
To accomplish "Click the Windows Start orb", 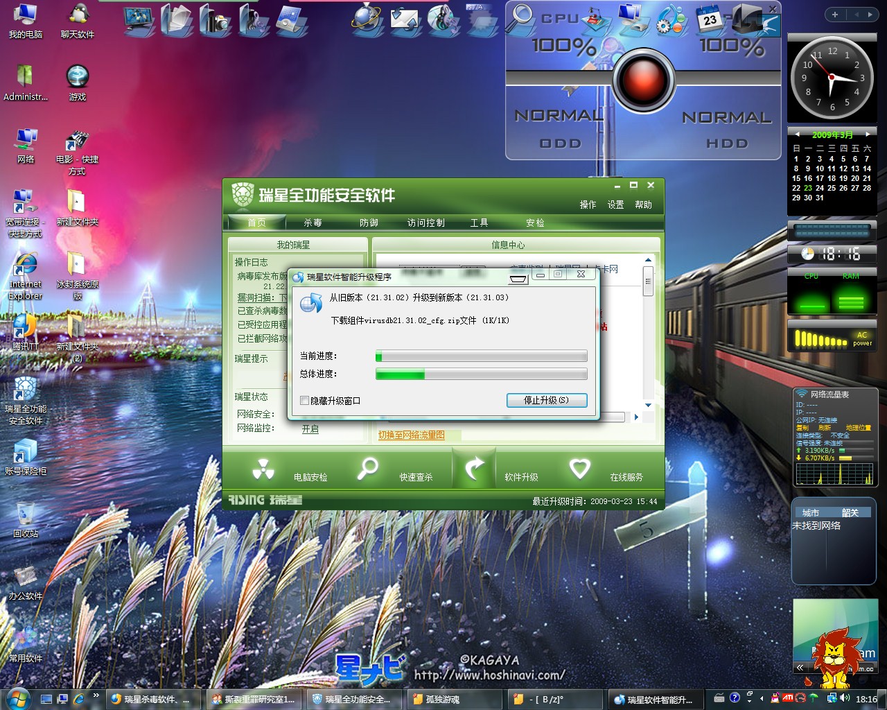I will point(17,698).
